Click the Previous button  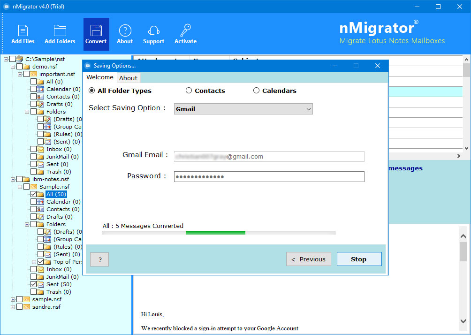click(x=309, y=259)
